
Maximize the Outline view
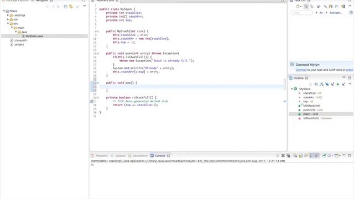point(349,78)
